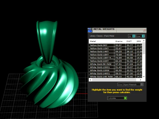Viewport: 159px width, 119px height.
Task: Sort by the Grams column header
Action: point(119,41)
